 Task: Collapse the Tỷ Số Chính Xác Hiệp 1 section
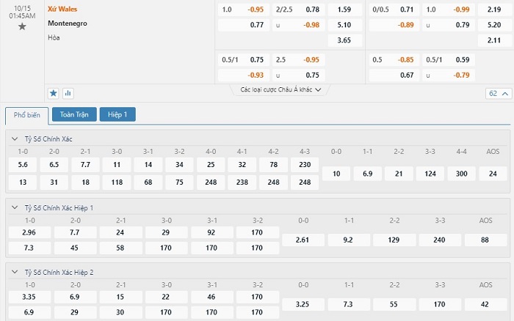point(15,207)
